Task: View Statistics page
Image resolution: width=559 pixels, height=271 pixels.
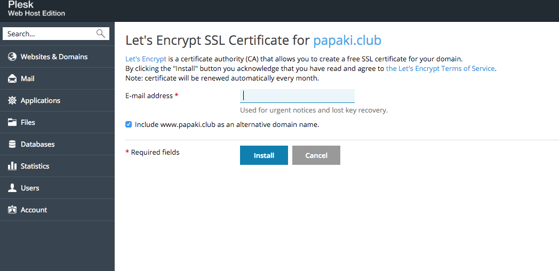Action: point(57,166)
